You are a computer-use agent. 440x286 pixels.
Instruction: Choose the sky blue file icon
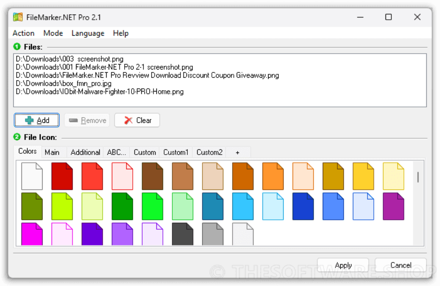pyautogui.click(x=243, y=207)
